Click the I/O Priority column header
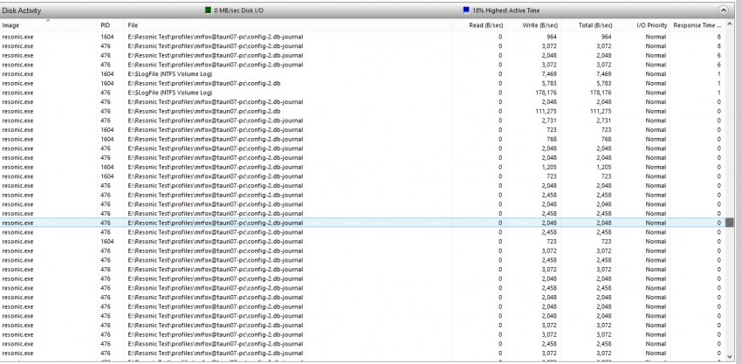The width and height of the screenshot is (742, 364). click(651, 25)
